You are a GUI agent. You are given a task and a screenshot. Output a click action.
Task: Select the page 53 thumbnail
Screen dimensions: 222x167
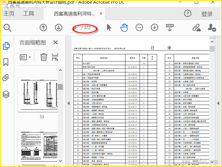(x=38, y=95)
